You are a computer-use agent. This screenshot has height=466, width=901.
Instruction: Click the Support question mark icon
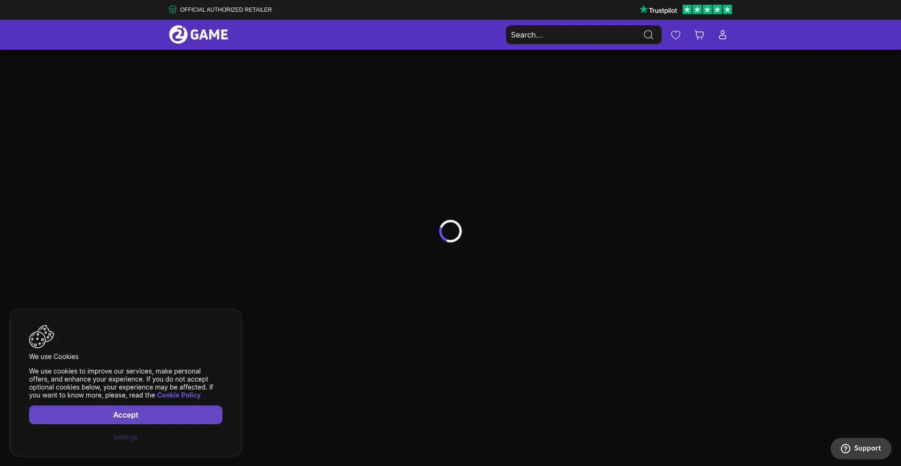[x=846, y=449]
